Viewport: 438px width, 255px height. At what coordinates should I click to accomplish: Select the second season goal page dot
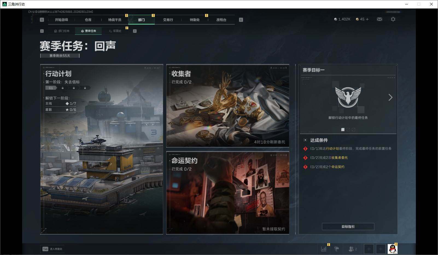pyautogui.click(x=348, y=130)
